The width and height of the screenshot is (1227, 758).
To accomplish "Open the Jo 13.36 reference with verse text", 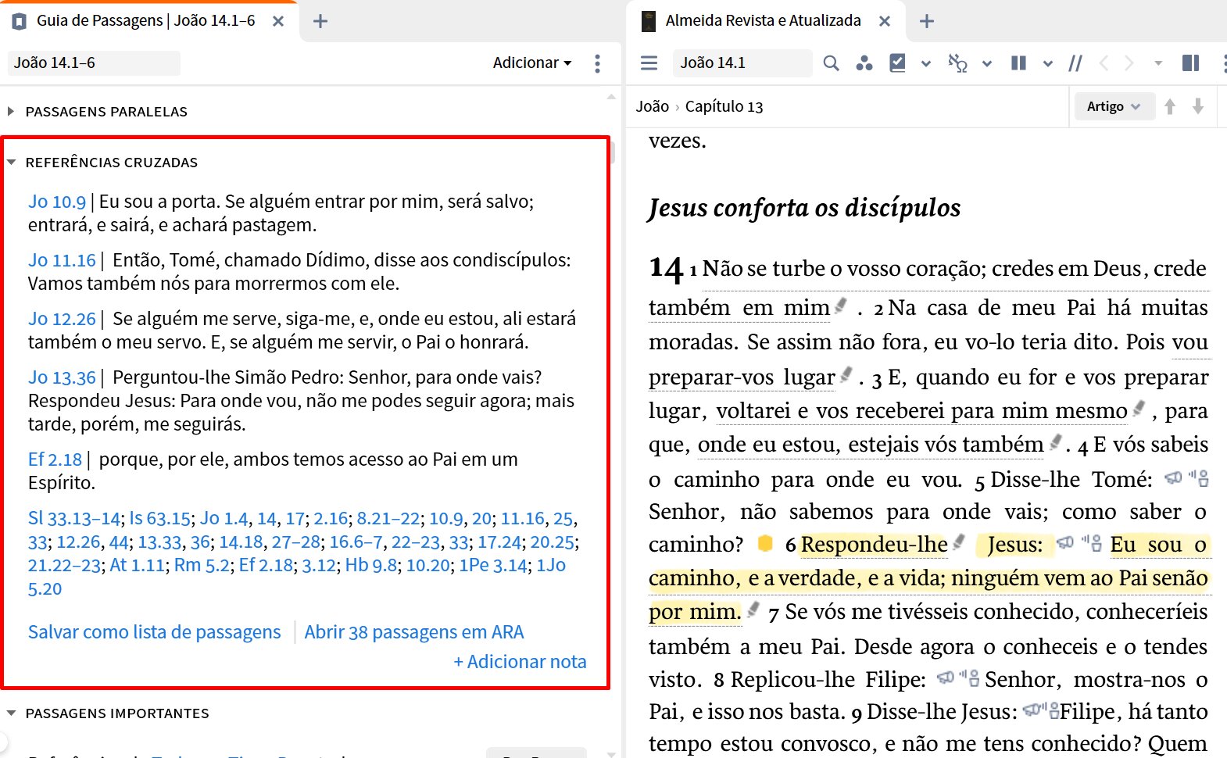I will pos(62,377).
